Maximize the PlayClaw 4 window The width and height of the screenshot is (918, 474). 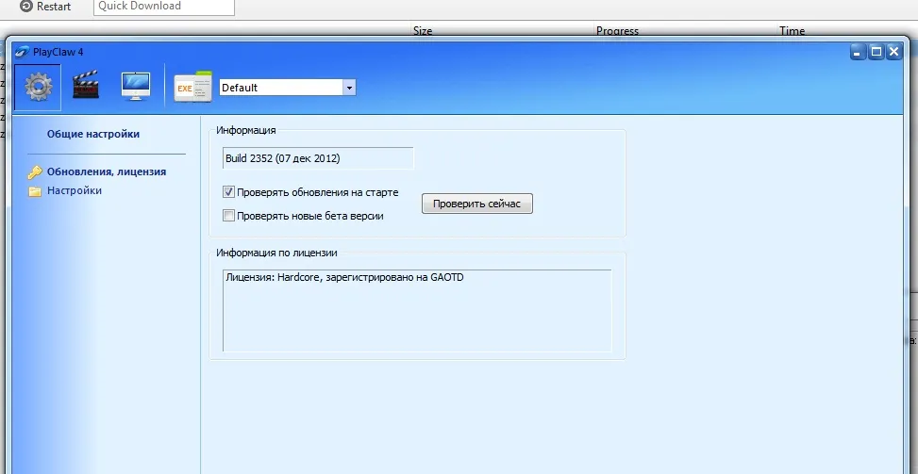(x=876, y=52)
